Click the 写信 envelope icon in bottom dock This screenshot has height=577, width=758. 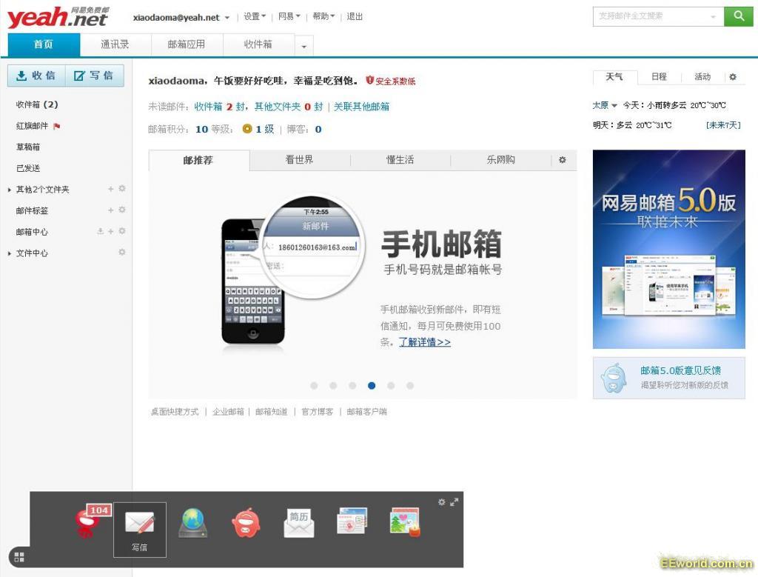click(140, 530)
